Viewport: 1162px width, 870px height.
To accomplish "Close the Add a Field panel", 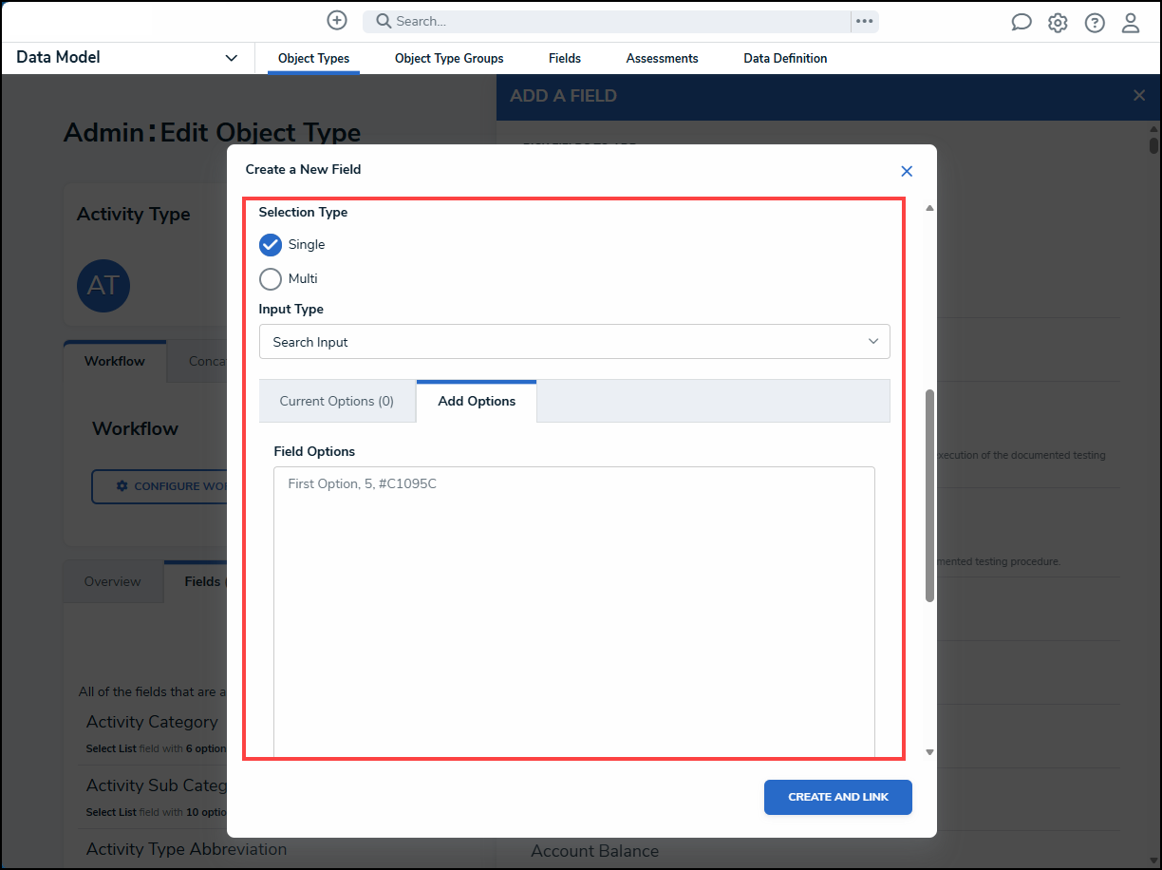I will point(1139,95).
